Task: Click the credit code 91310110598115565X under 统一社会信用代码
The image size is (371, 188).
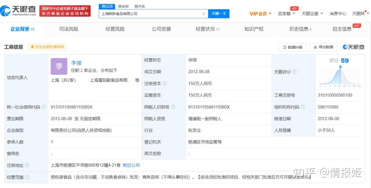Action: point(71,107)
